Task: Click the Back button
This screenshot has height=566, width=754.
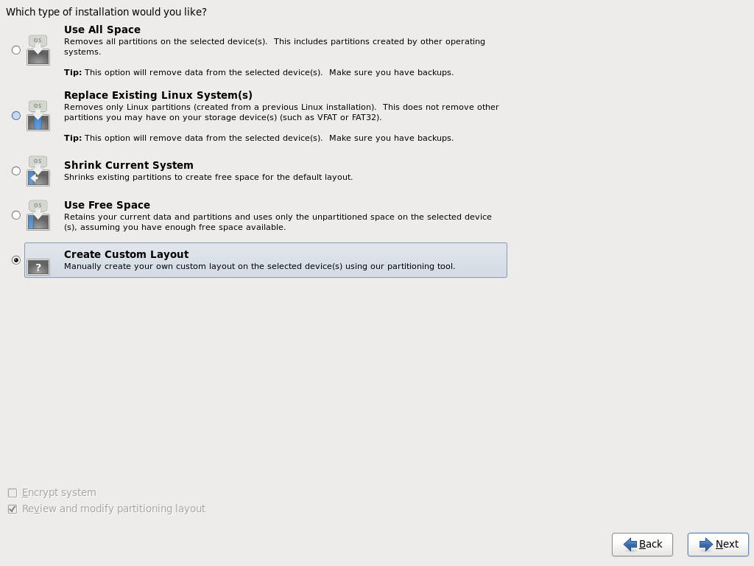Action: click(642, 545)
